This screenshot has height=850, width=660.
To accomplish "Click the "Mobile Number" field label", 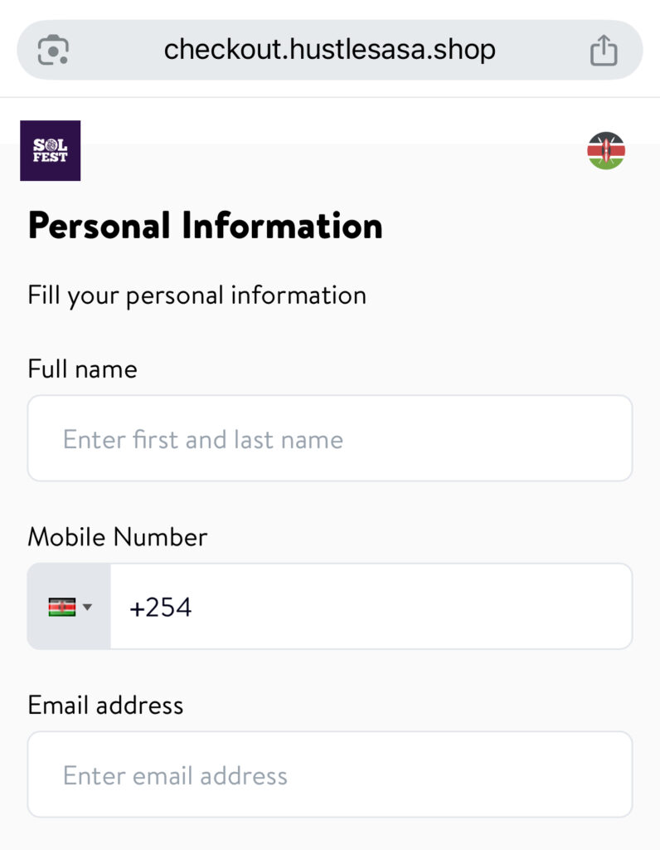I will click(117, 537).
